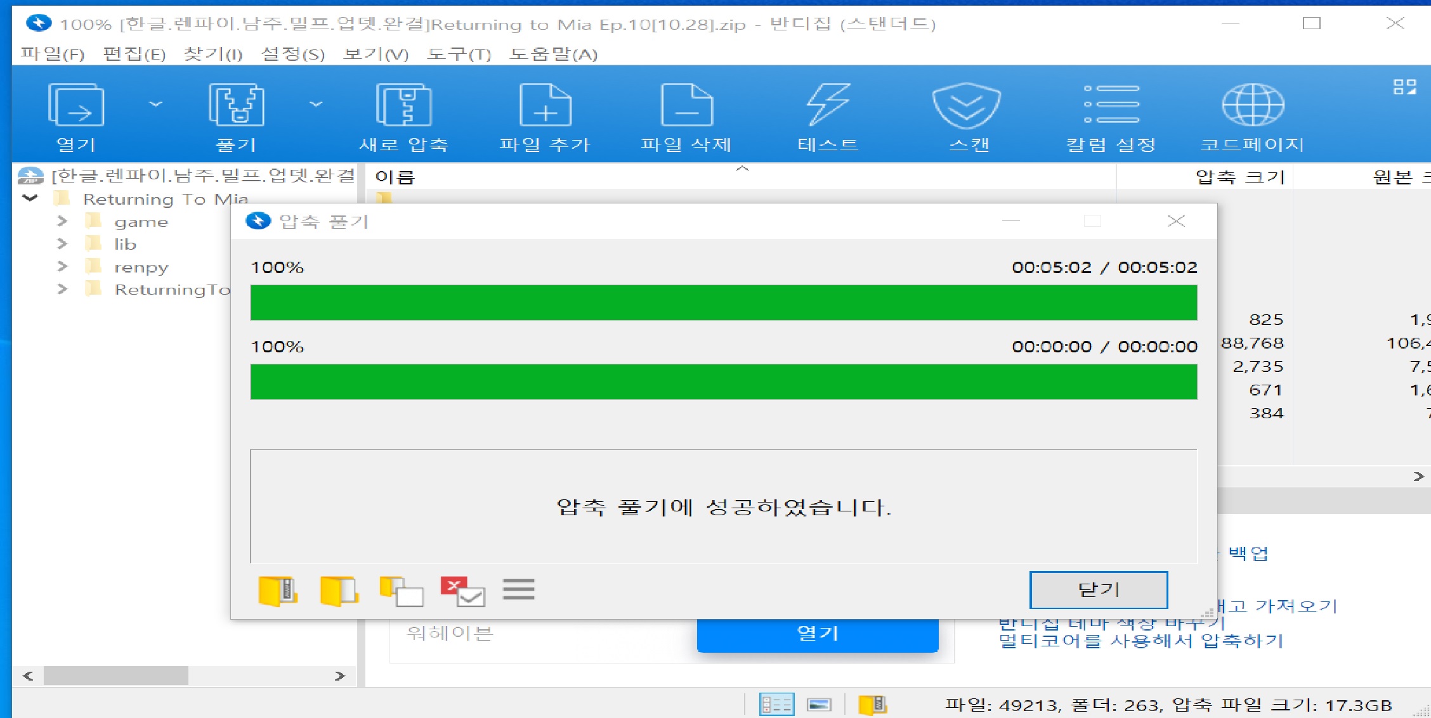This screenshot has height=718, width=1431.
Task: Click the top overall progress bar
Action: coord(724,303)
